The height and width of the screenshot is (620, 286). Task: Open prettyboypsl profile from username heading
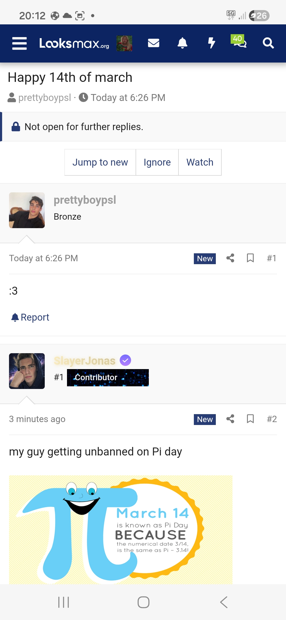tap(85, 200)
